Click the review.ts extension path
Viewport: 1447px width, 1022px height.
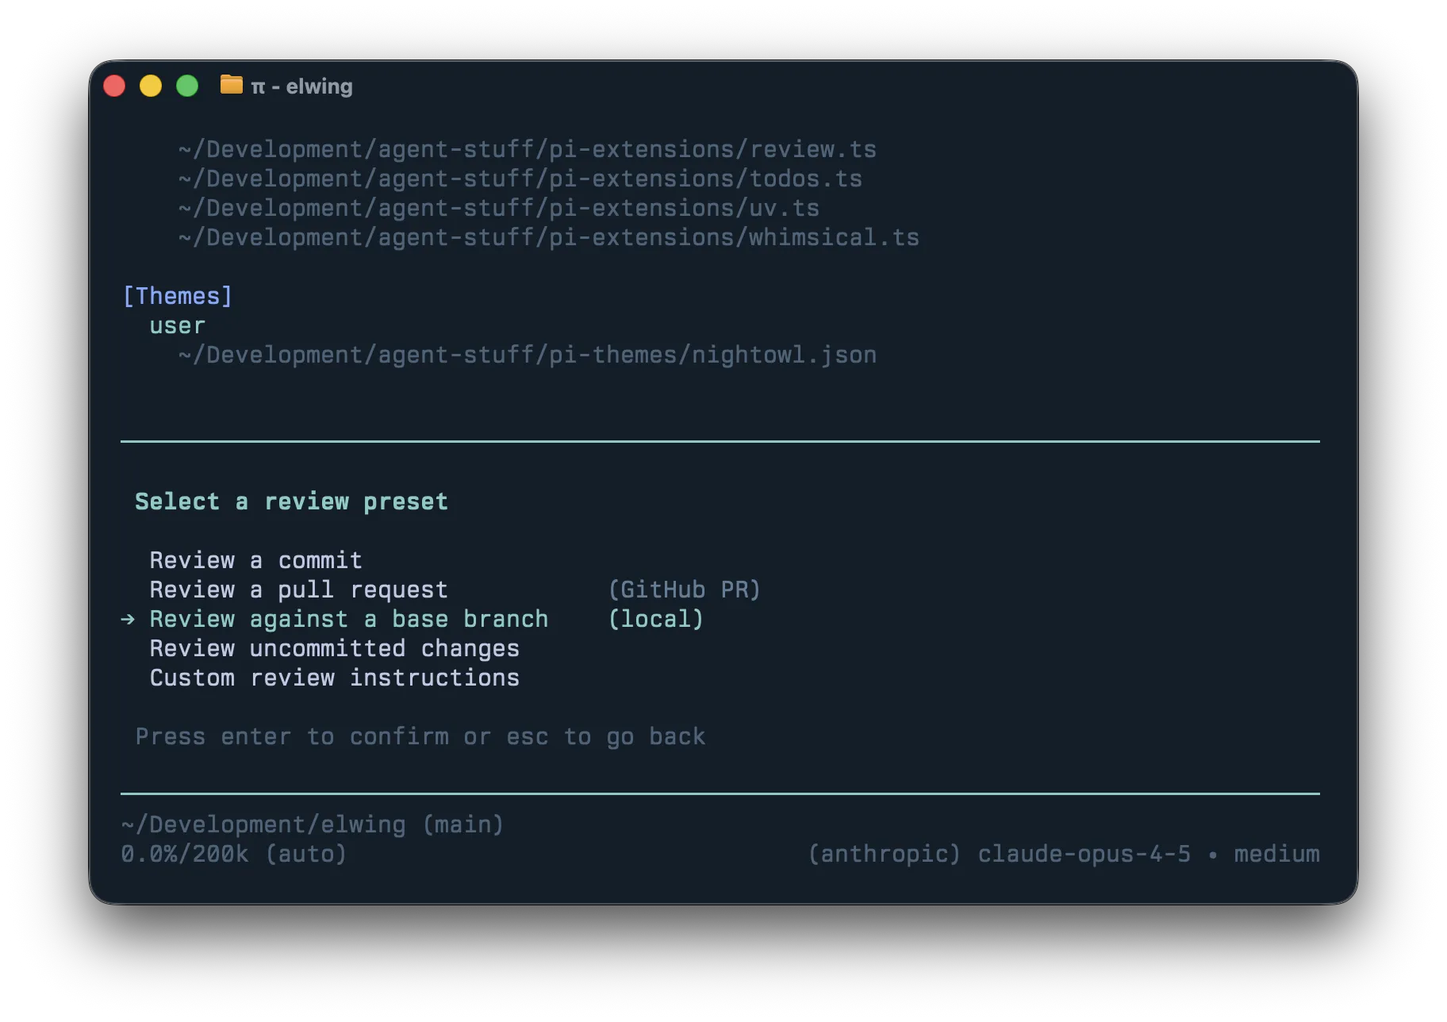(527, 149)
